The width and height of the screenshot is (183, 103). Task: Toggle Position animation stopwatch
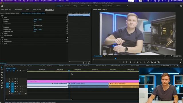pos(4,19)
